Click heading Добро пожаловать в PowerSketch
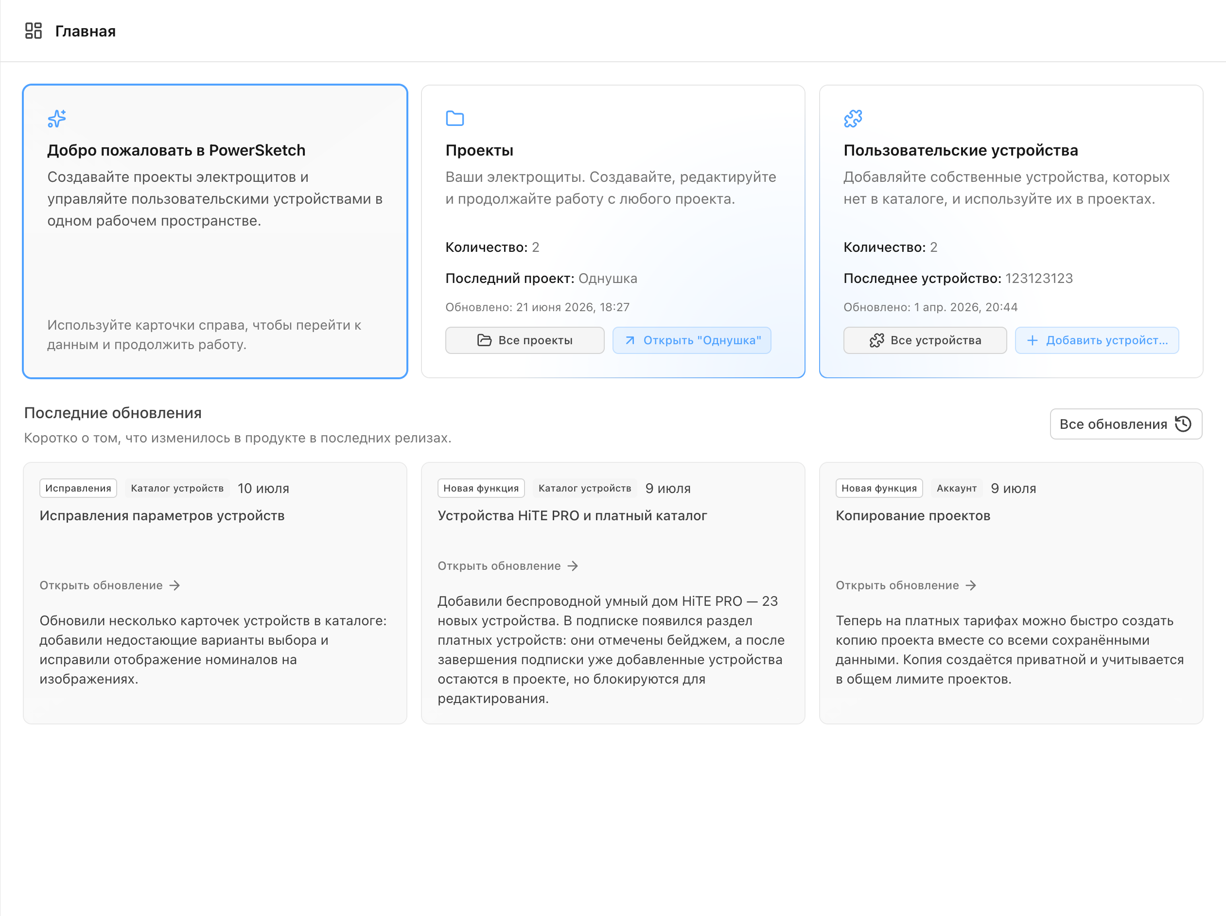 click(x=176, y=150)
